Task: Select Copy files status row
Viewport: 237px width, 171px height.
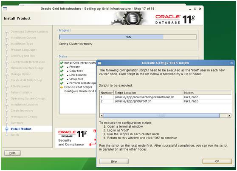Action: 78,71
